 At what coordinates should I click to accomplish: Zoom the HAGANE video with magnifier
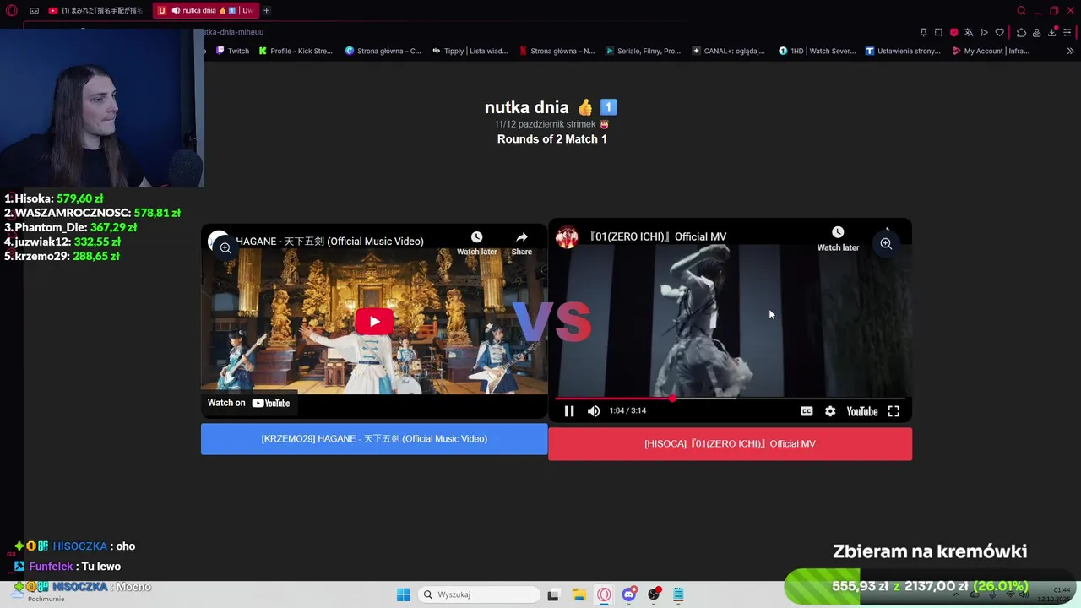[225, 247]
